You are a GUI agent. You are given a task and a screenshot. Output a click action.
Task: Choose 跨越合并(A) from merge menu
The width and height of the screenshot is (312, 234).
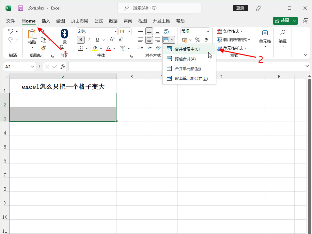click(189, 59)
